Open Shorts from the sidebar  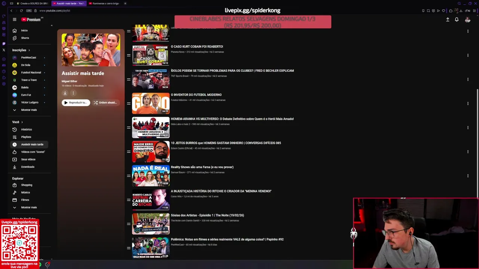(25, 38)
